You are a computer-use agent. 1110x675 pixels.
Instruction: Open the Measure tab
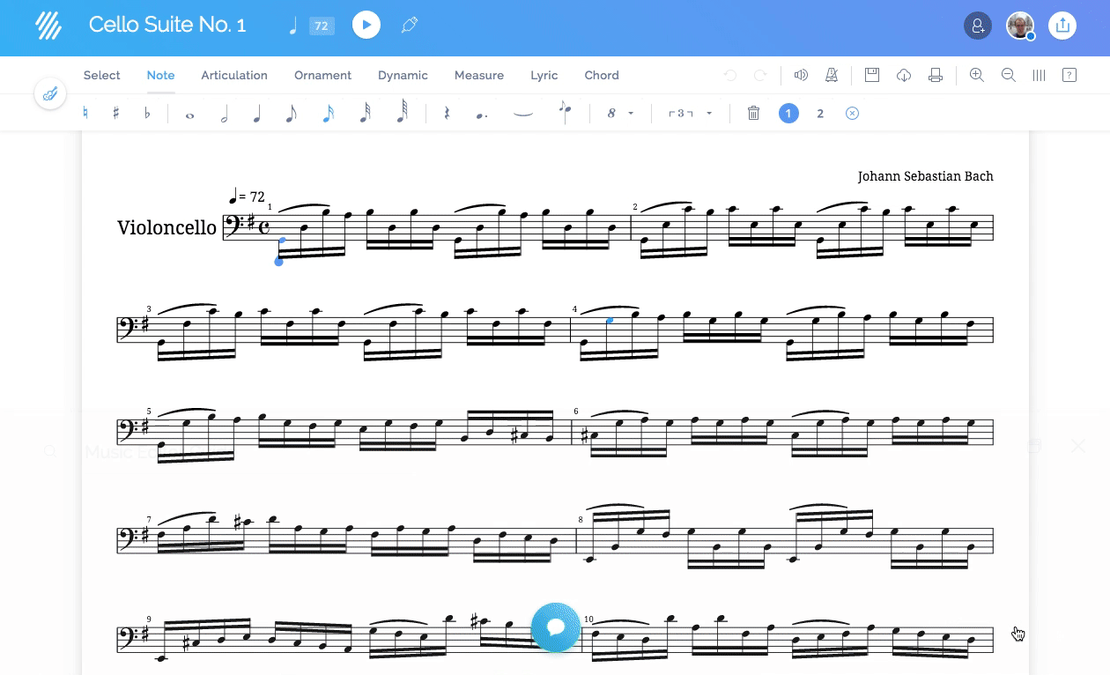point(479,76)
